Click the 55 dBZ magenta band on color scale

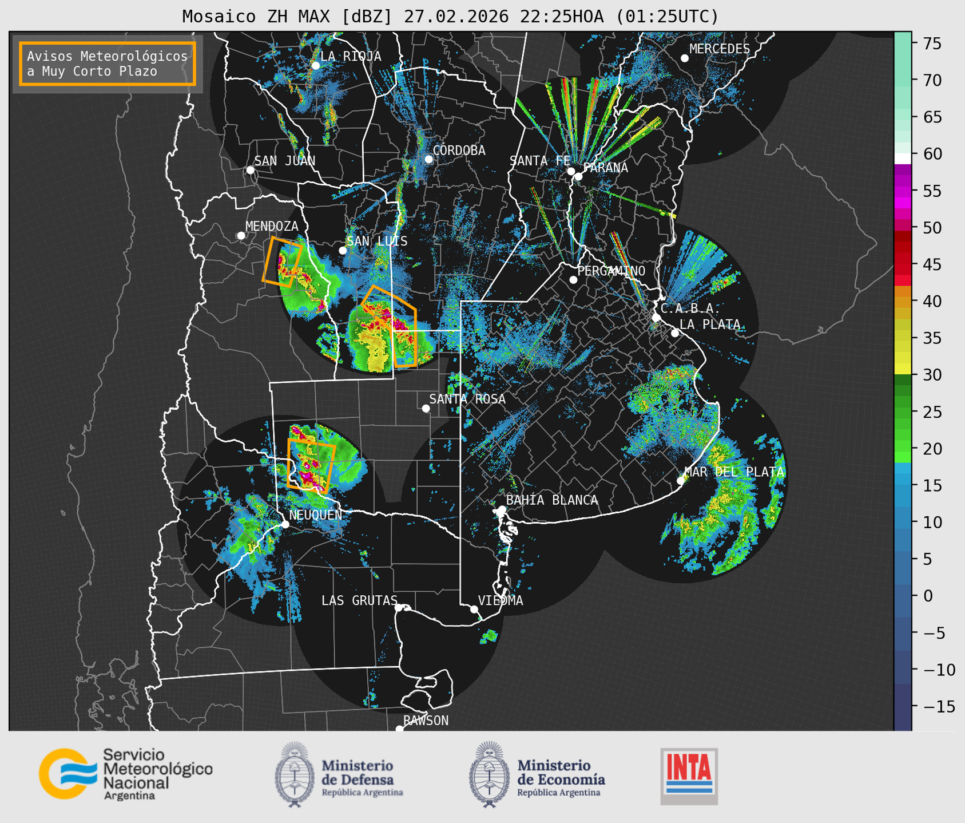[x=903, y=191]
